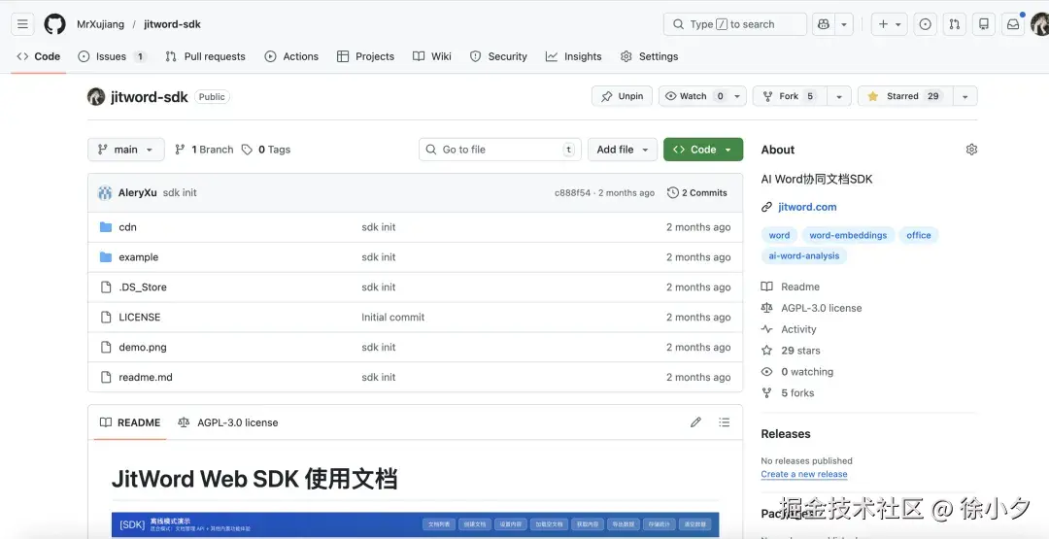Click the scale icon beside AGPL-3.0 license
The height and width of the screenshot is (539, 1049).
[x=766, y=308]
